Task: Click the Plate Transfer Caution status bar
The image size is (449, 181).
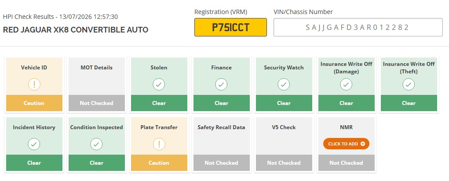Action: pyautogui.click(x=159, y=163)
